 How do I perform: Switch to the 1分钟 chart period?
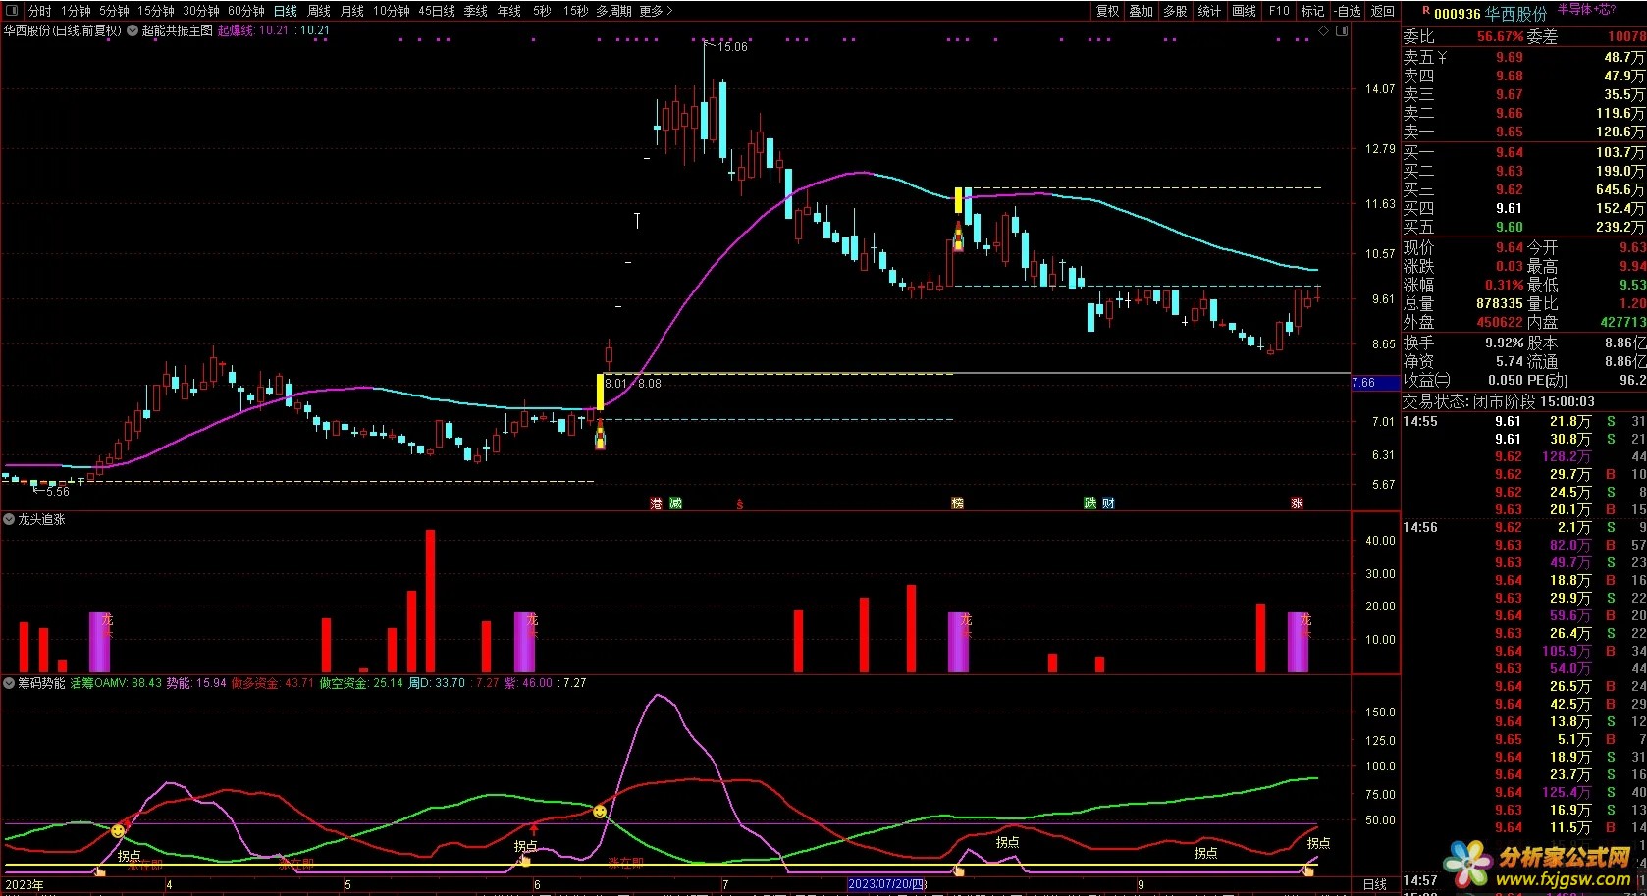tap(76, 11)
